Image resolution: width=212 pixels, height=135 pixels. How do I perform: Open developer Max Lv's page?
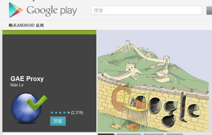[x=17, y=85]
